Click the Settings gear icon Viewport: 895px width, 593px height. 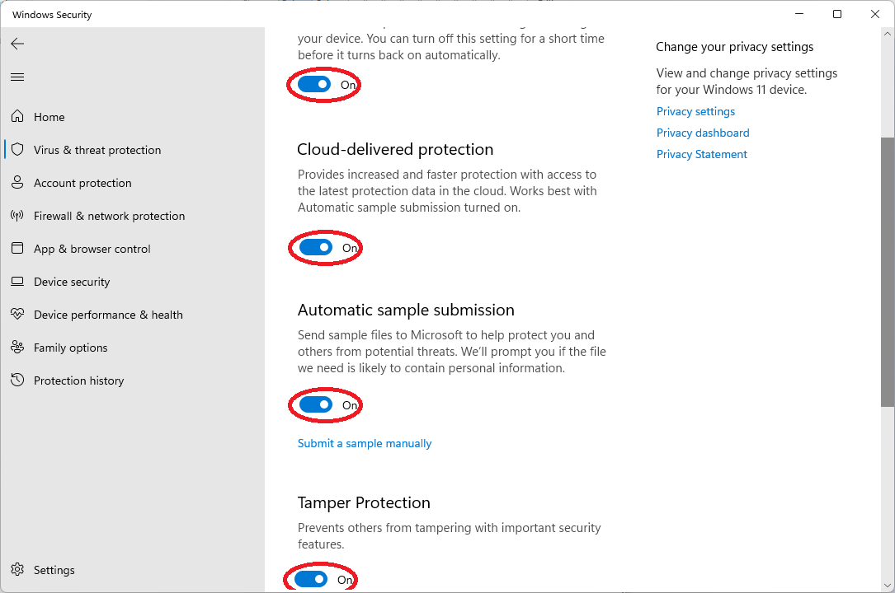coord(17,570)
